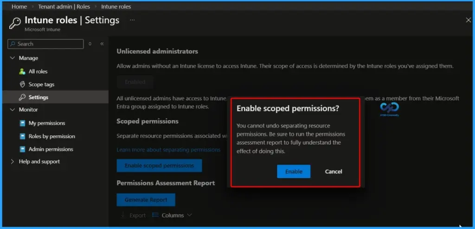Screen dimensions: 475x229
Task: Collapse the sidebar with the double chevron
Action: [x=102, y=44]
